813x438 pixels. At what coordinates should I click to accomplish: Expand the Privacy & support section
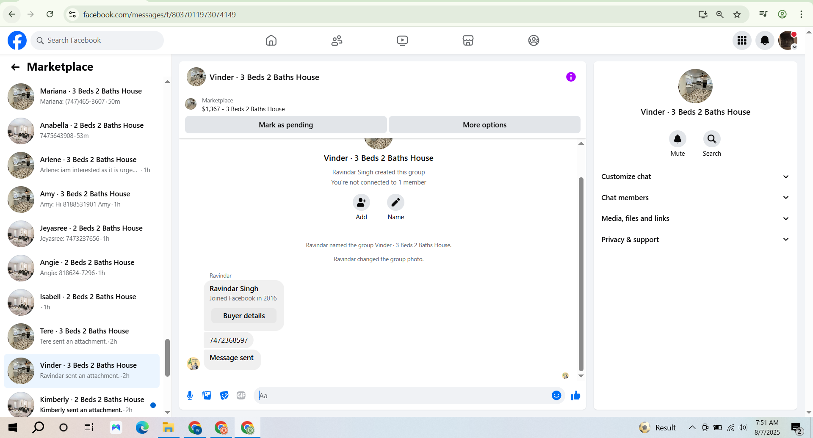(x=695, y=240)
